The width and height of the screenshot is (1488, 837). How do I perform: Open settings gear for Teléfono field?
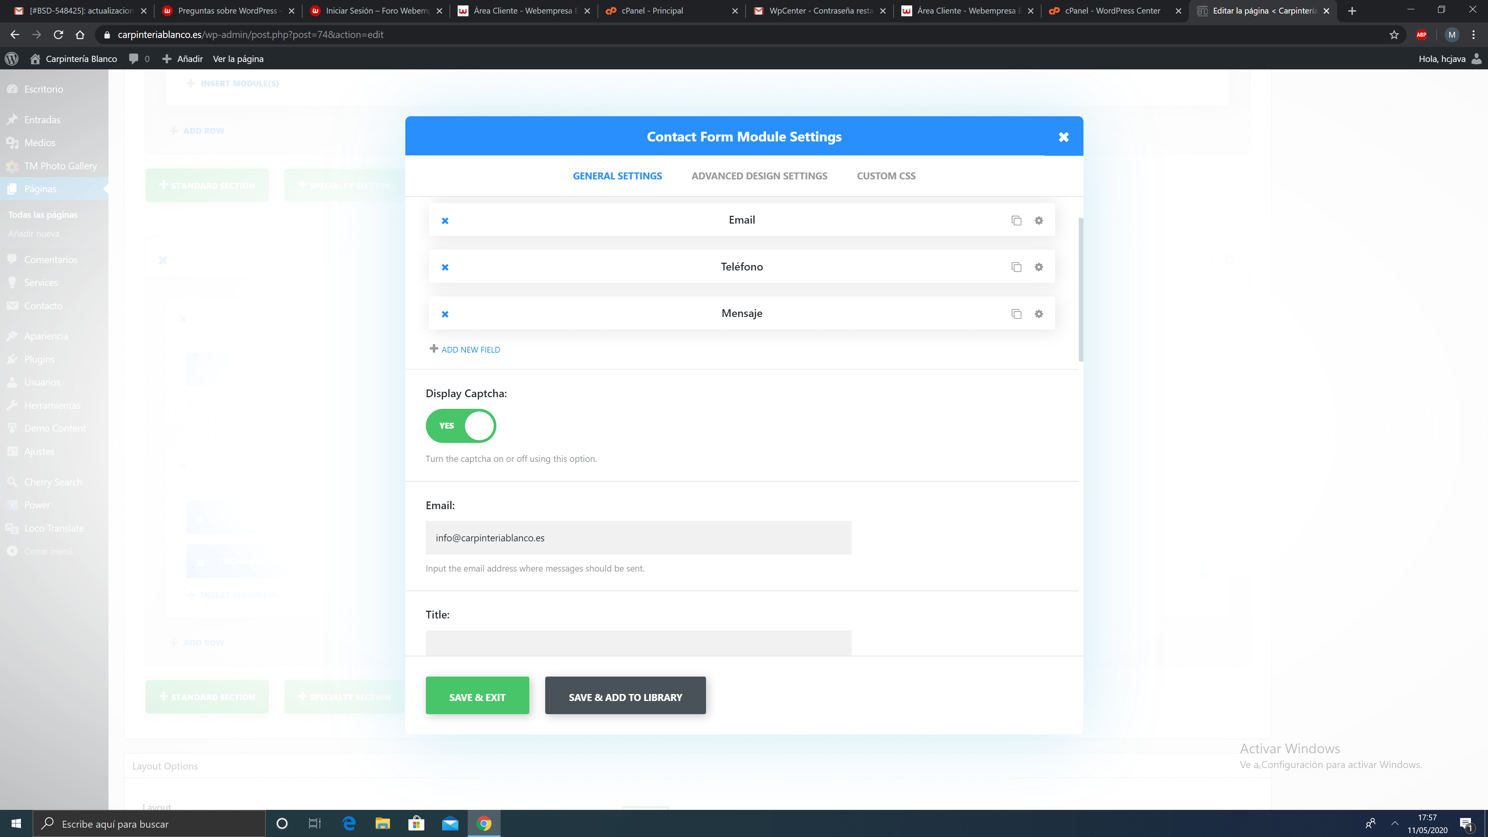click(x=1038, y=267)
